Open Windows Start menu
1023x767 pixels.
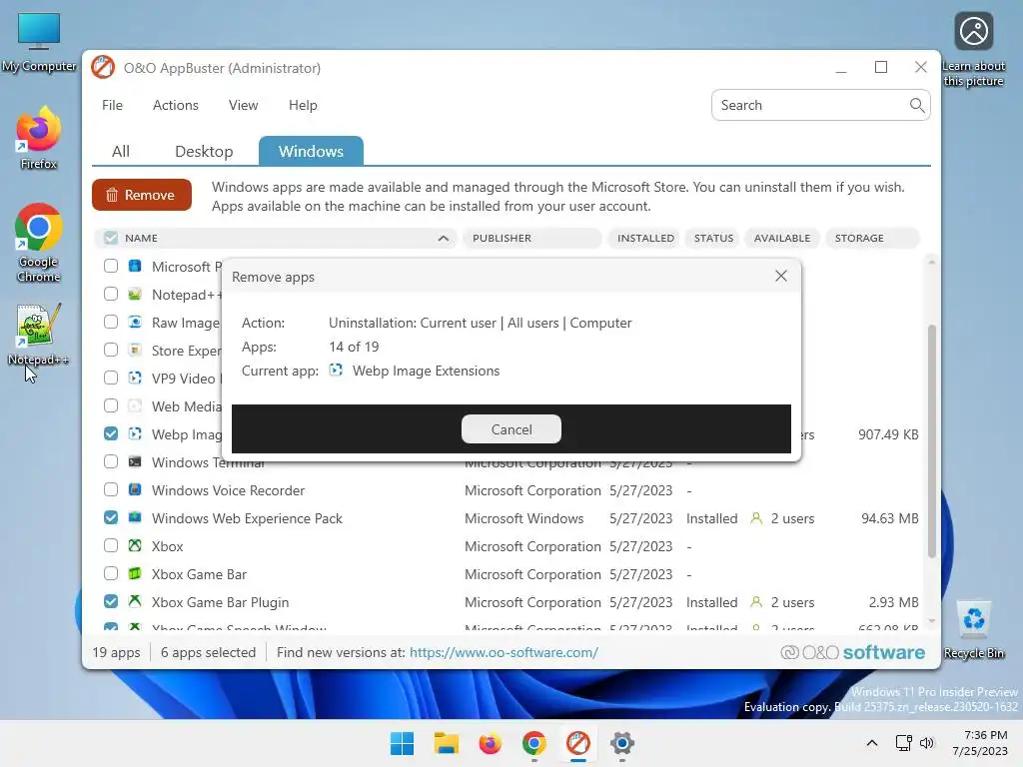click(402, 743)
